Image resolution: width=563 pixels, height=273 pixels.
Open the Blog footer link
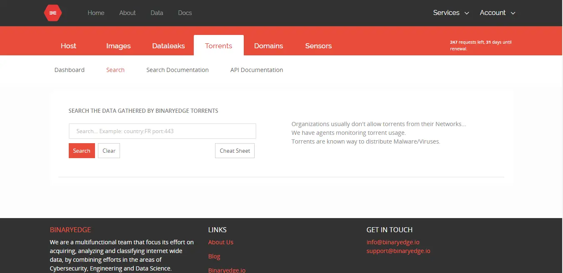(214, 256)
